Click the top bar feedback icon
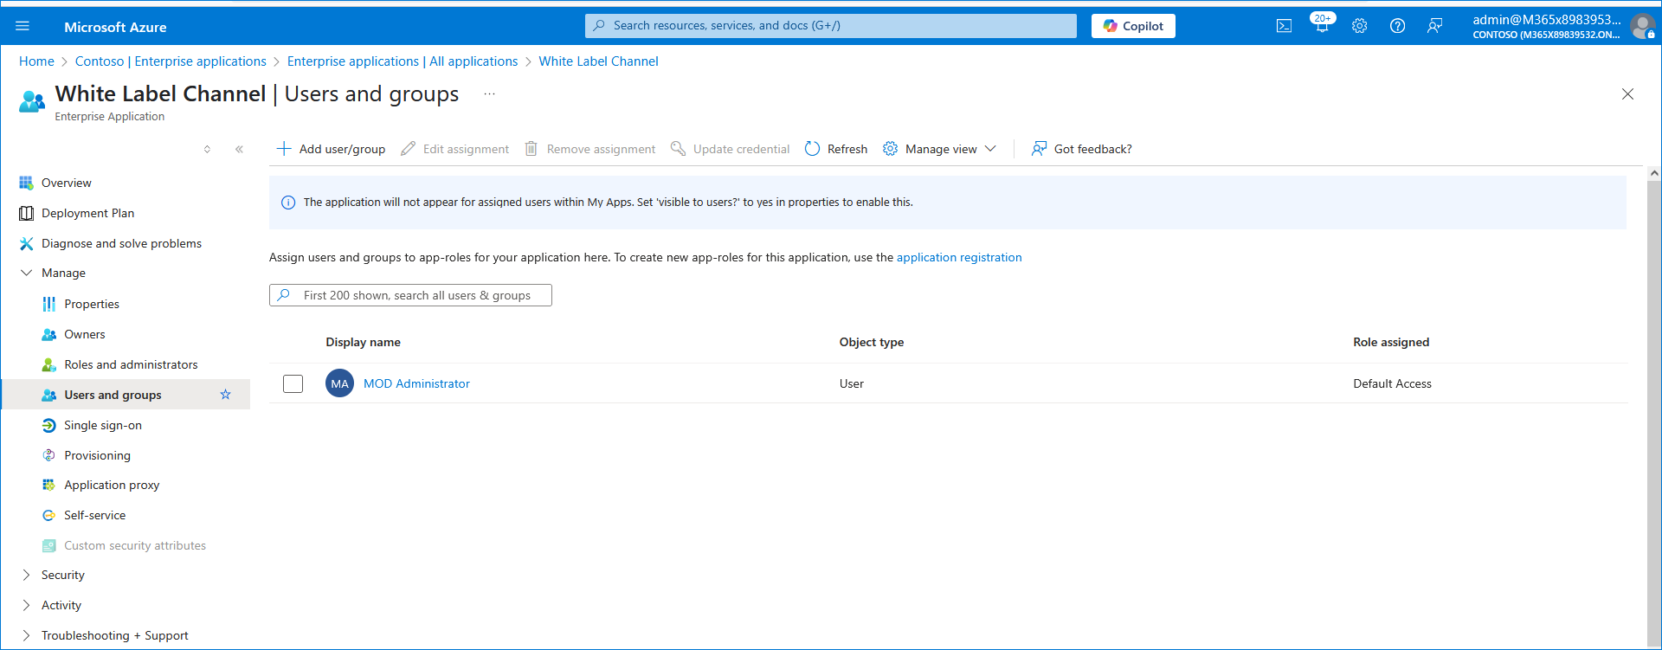 1434,26
